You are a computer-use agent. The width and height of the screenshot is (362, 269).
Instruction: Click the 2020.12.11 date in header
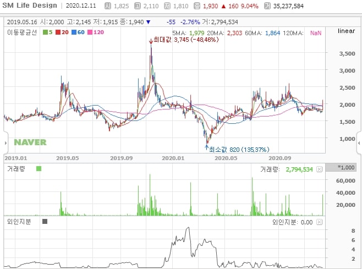tap(81, 6)
